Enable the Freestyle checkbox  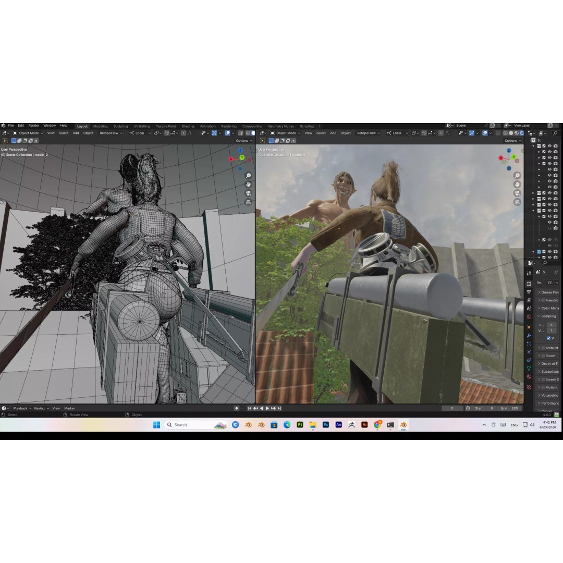coord(543,300)
